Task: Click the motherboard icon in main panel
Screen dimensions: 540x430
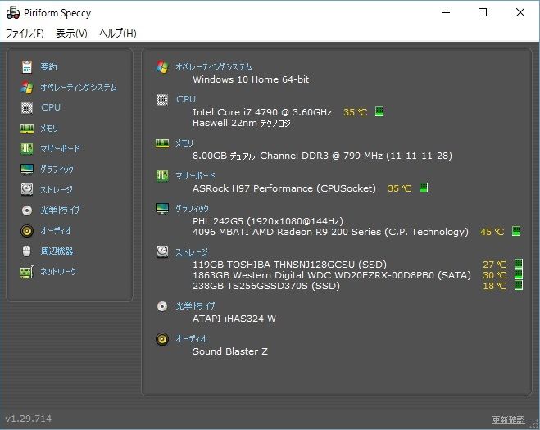Action: 162,176
